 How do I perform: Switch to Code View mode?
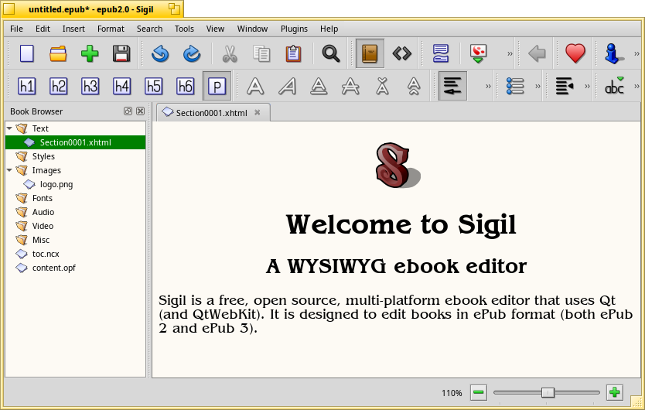pos(402,53)
